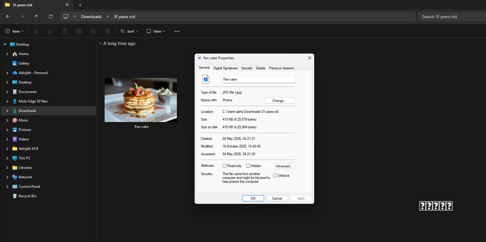Image resolution: width=486 pixels, height=242 pixels.
Task: Switch to the Details tab
Action: (261, 68)
